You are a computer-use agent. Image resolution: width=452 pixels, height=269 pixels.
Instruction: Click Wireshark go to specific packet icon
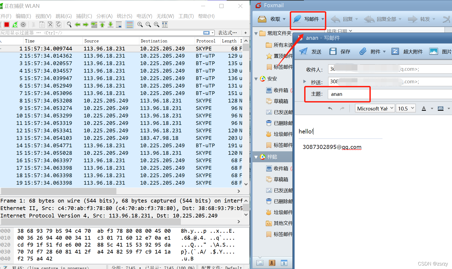point(94,25)
